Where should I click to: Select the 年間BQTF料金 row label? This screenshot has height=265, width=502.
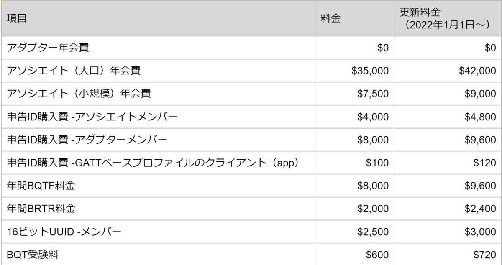tap(158, 186)
